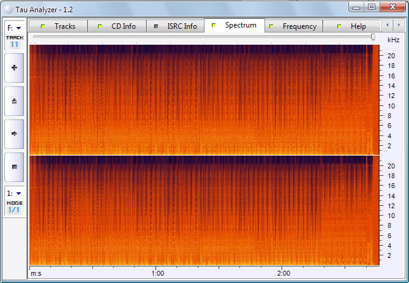Click the Spectrum tab
This screenshot has height=283, width=409.
coord(235,26)
